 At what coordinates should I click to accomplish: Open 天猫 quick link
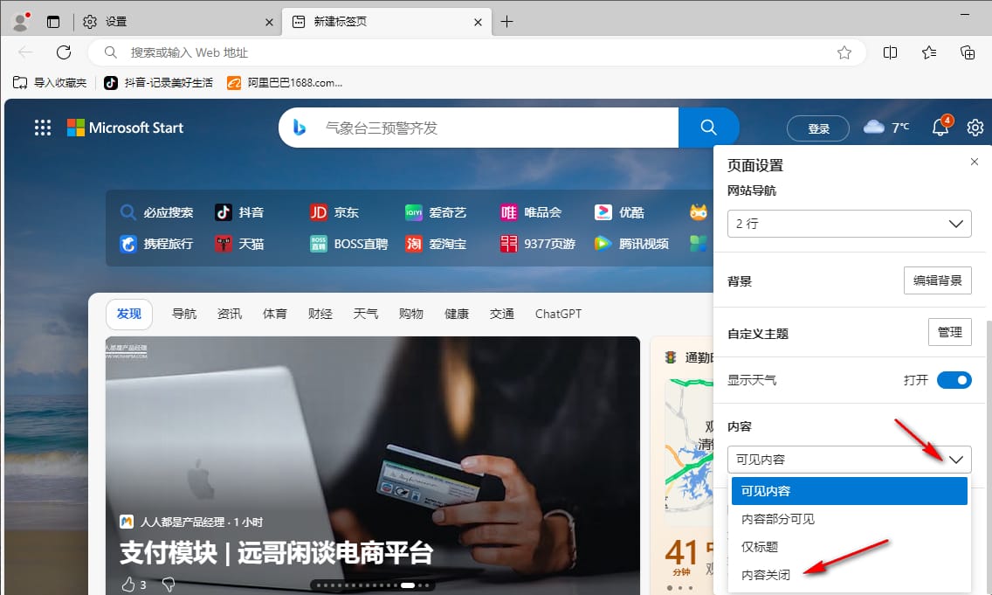pyautogui.click(x=239, y=244)
